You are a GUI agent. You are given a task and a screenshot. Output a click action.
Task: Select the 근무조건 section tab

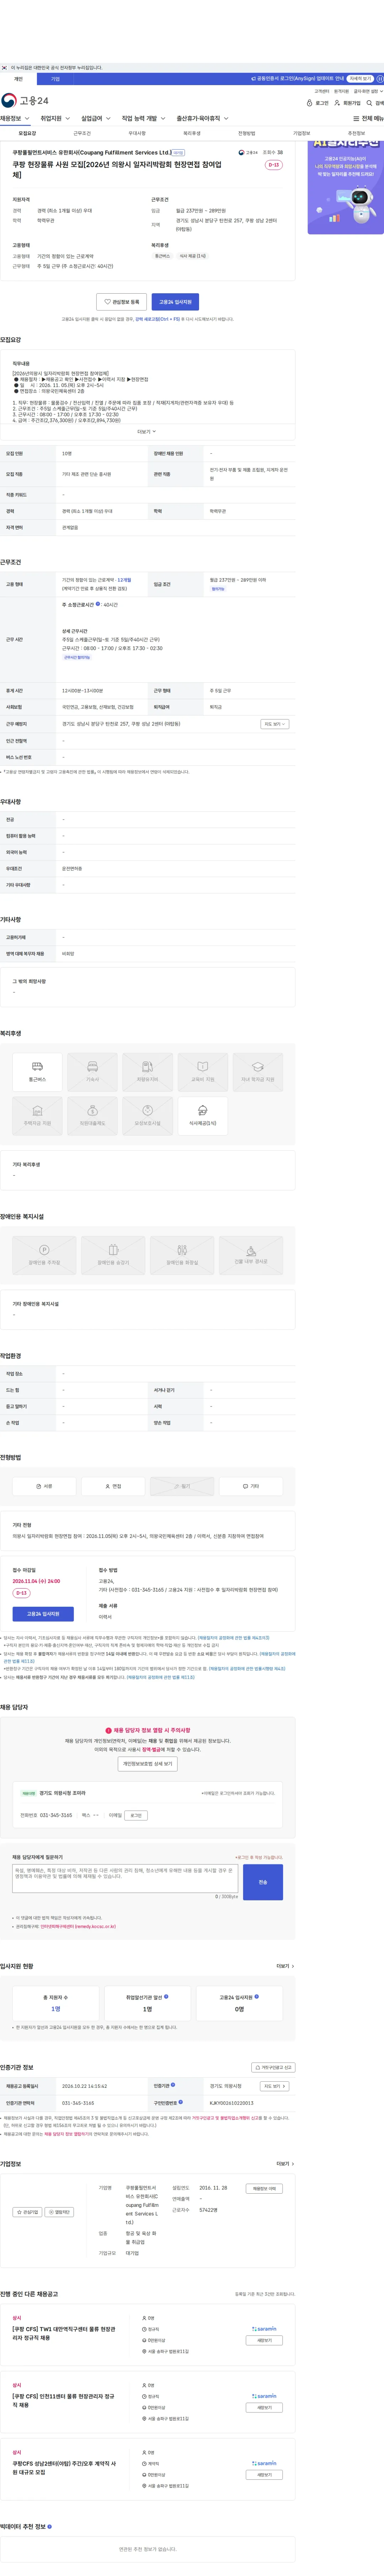[82, 133]
